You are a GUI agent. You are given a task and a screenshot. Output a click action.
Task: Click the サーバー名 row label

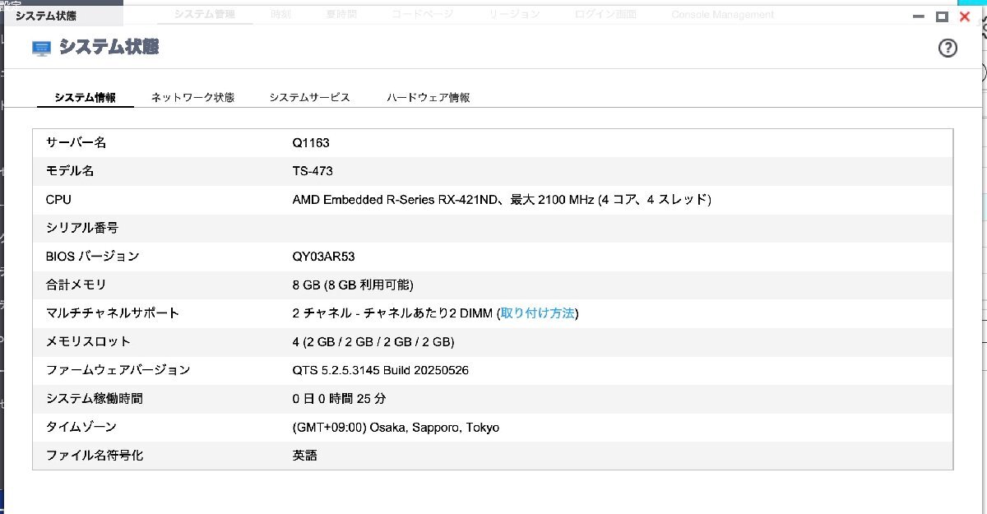point(76,143)
